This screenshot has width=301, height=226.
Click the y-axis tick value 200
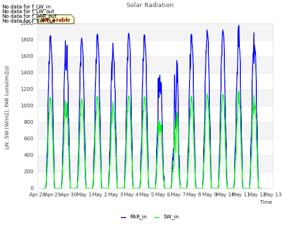point(29,171)
